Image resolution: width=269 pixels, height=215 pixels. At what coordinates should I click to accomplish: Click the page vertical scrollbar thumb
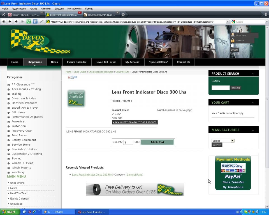click(267, 98)
